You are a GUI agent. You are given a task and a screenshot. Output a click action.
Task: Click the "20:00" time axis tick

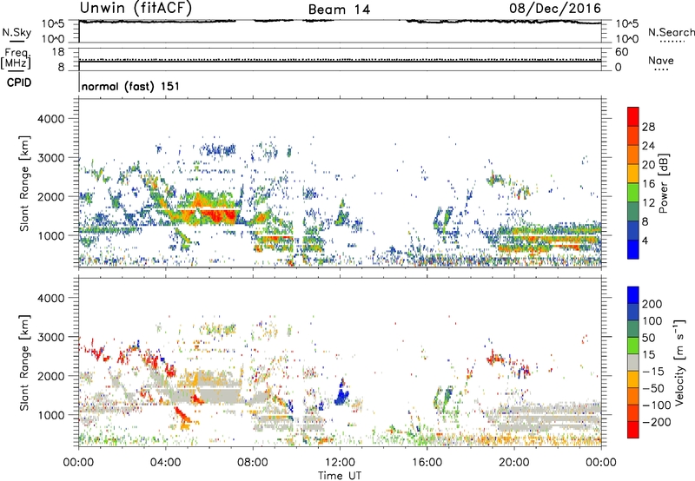pyautogui.click(x=514, y=463)
